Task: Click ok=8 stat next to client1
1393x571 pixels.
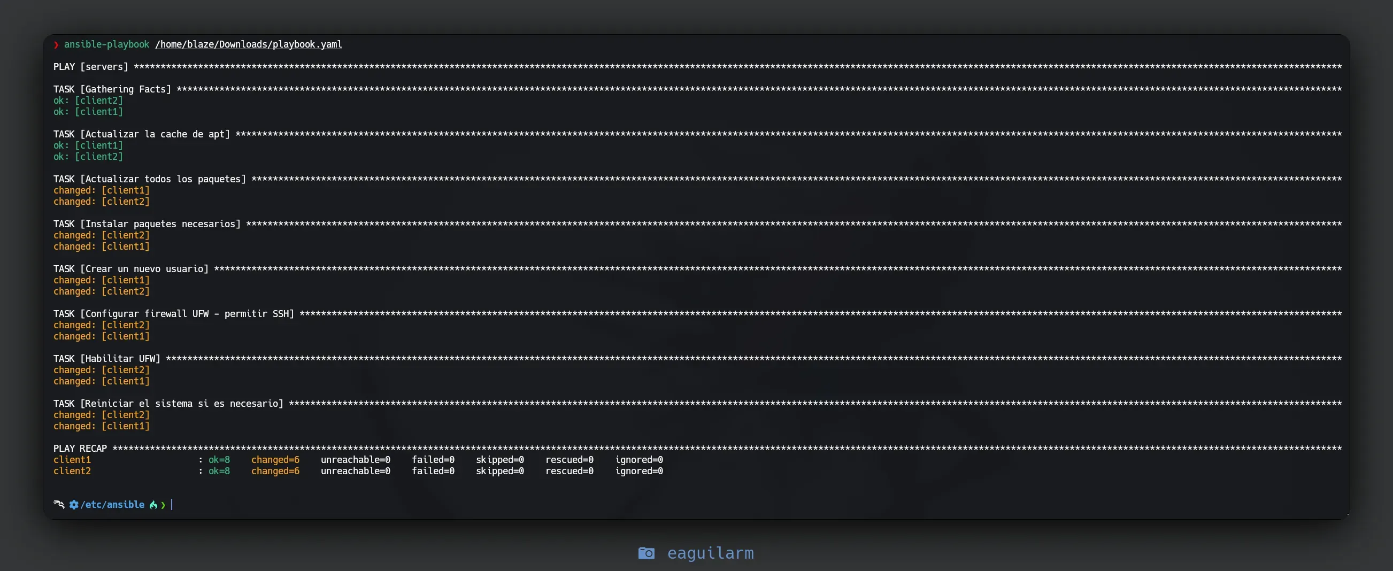Action: pos(219,459)
